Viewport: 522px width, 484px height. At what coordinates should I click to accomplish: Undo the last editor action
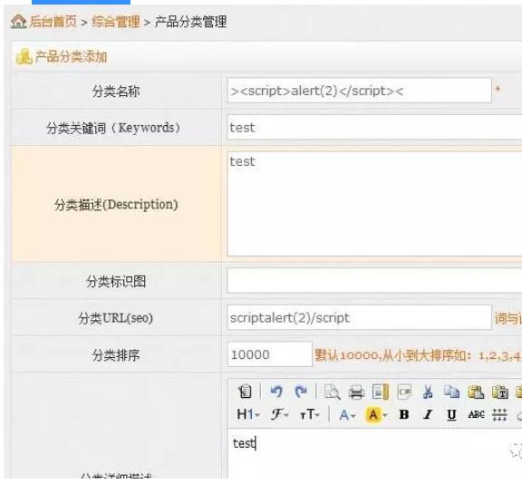coord(276,392)
